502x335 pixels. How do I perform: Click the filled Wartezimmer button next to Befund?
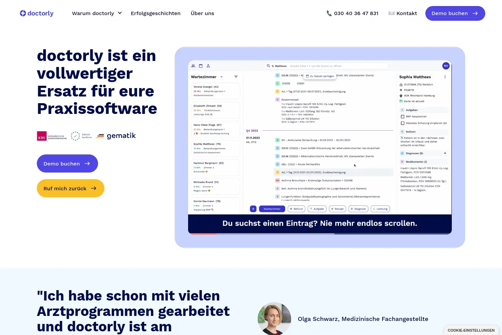click(x=272, y=209)
